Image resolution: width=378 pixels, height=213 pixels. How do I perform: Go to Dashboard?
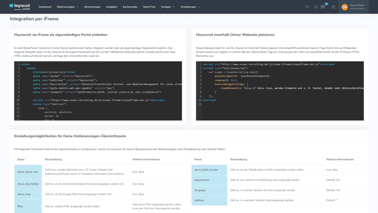(x=45, y=7)
